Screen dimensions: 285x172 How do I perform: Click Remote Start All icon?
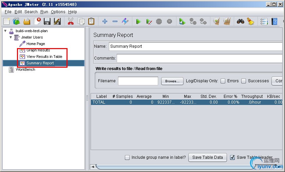182,21
